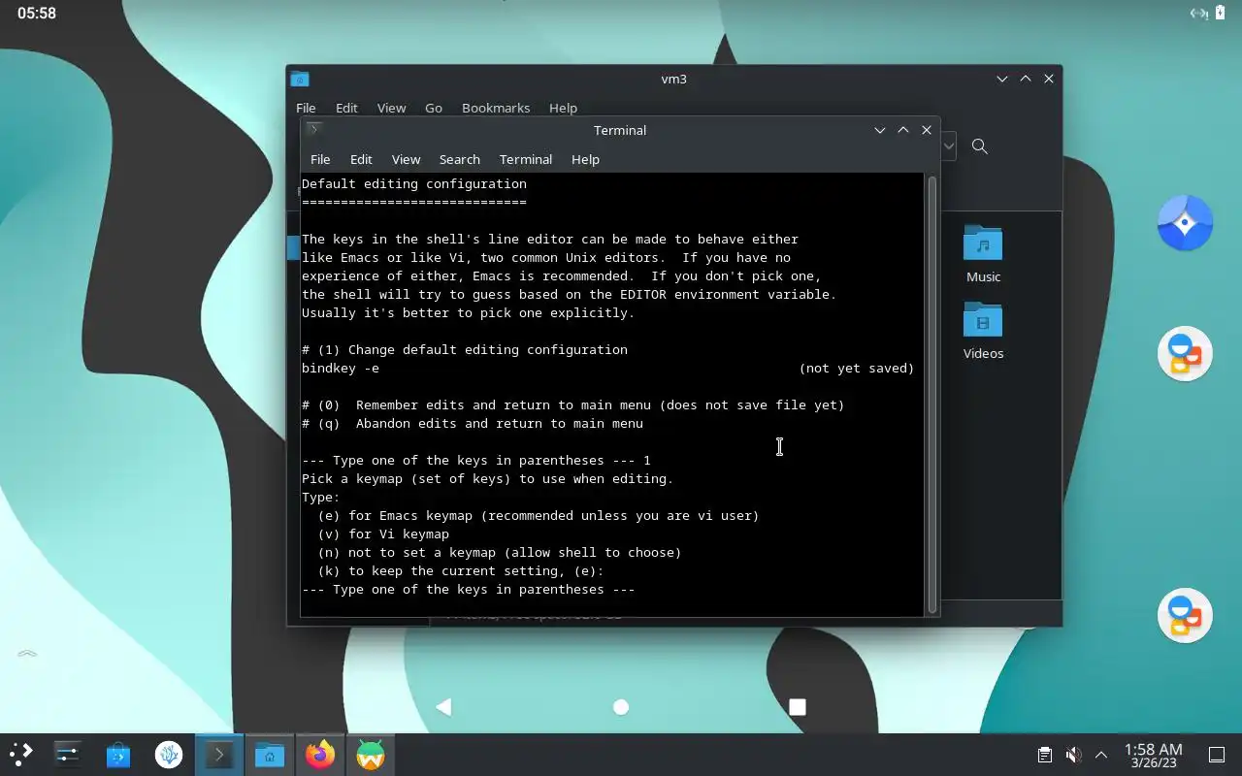Open the green Android app in taskbar
Screen dimensions: 1242x776
(x=371, y=755)
